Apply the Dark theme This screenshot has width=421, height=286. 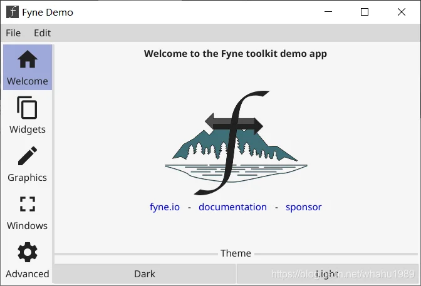click(145, 273)
